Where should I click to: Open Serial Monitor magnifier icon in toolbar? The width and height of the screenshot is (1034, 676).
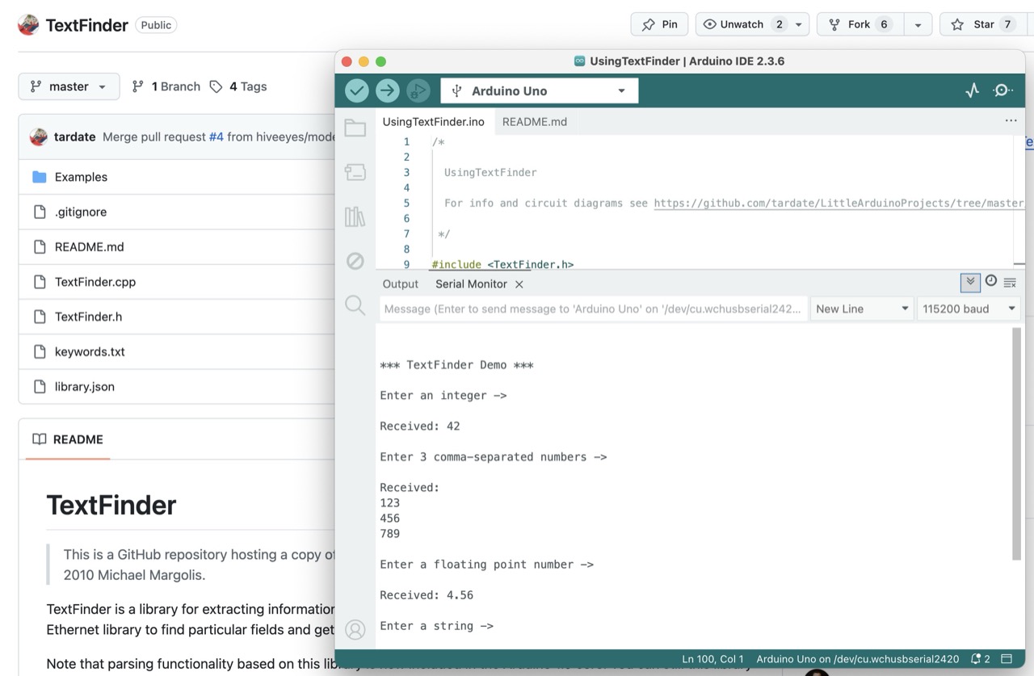click(1003, 90)
